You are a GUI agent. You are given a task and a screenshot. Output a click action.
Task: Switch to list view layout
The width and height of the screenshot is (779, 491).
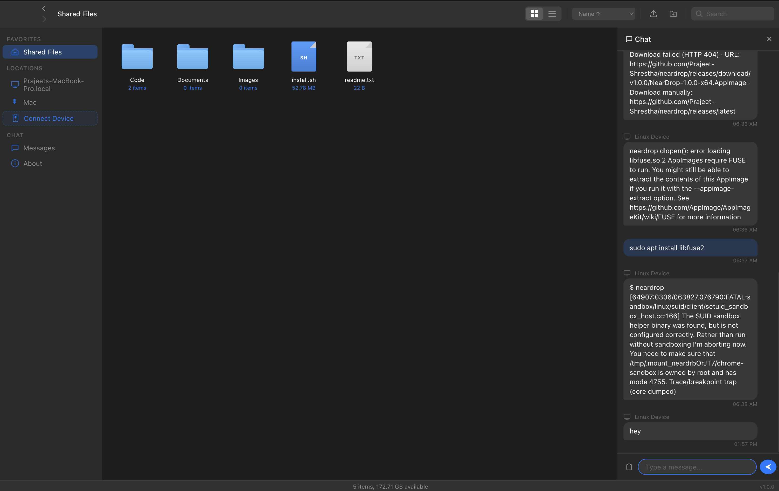pos(552,13)
